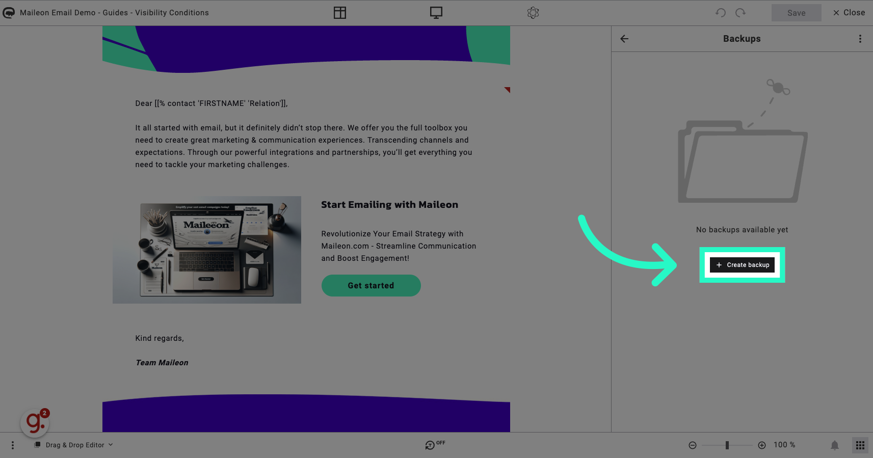
Task: Switch to desktop preview monitor icon
Action: click(436, 13)
